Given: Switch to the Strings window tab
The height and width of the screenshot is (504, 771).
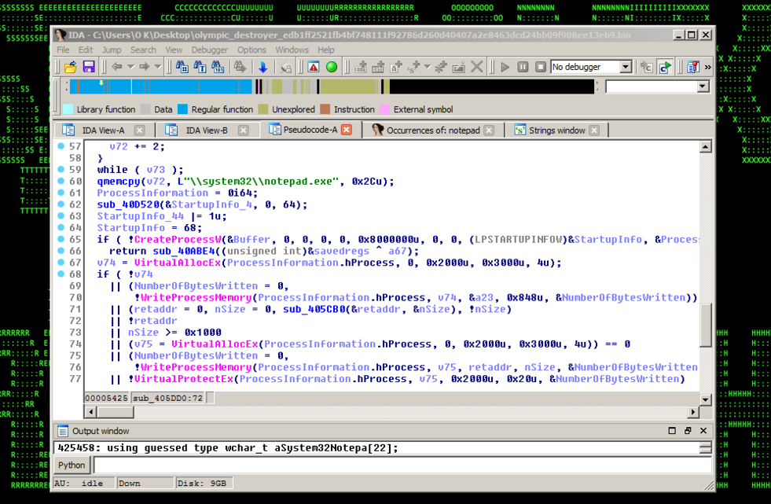Looking at the screenshot, I should [556, 131].
